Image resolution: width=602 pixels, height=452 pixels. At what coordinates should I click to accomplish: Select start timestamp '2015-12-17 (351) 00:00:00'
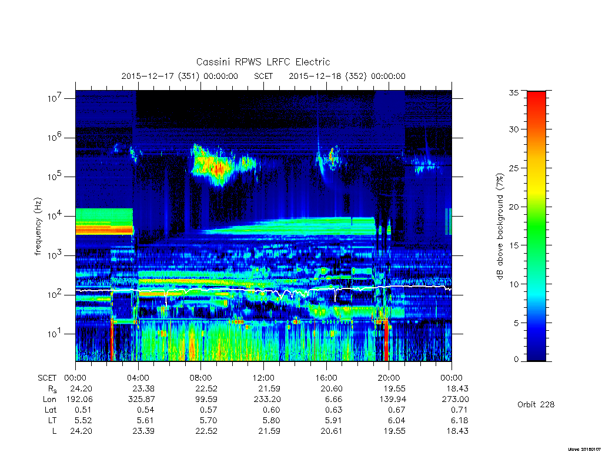pyautogui.click(x=180, y=76)
